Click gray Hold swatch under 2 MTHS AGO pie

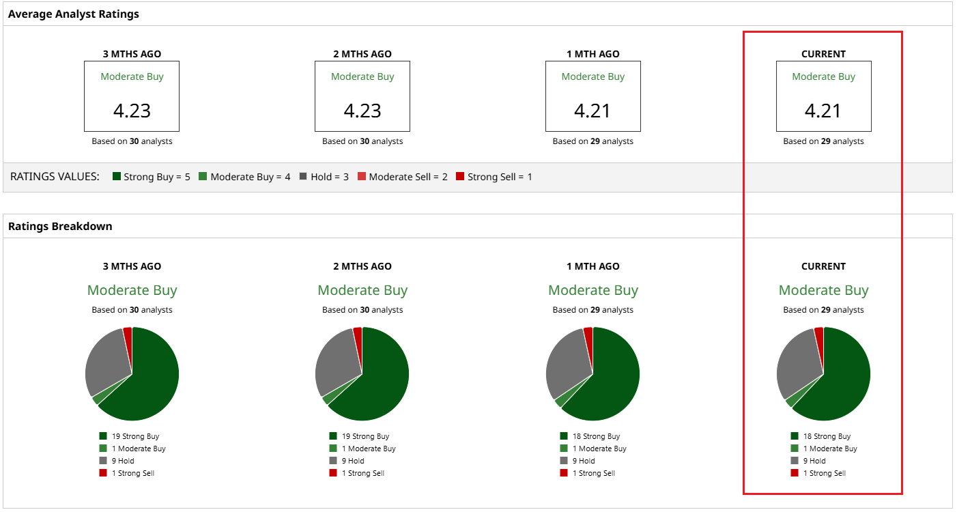click(333, 461)
